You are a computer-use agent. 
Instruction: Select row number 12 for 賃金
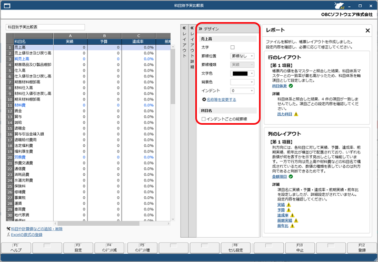click(9, 111)
